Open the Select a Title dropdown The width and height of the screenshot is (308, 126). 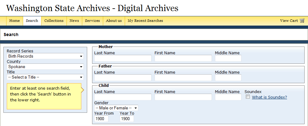tap(45, 77)
